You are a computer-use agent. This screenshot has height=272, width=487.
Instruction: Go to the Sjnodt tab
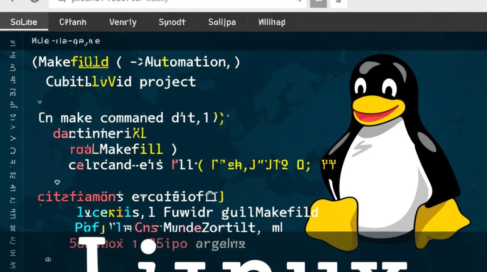point(172,22)
